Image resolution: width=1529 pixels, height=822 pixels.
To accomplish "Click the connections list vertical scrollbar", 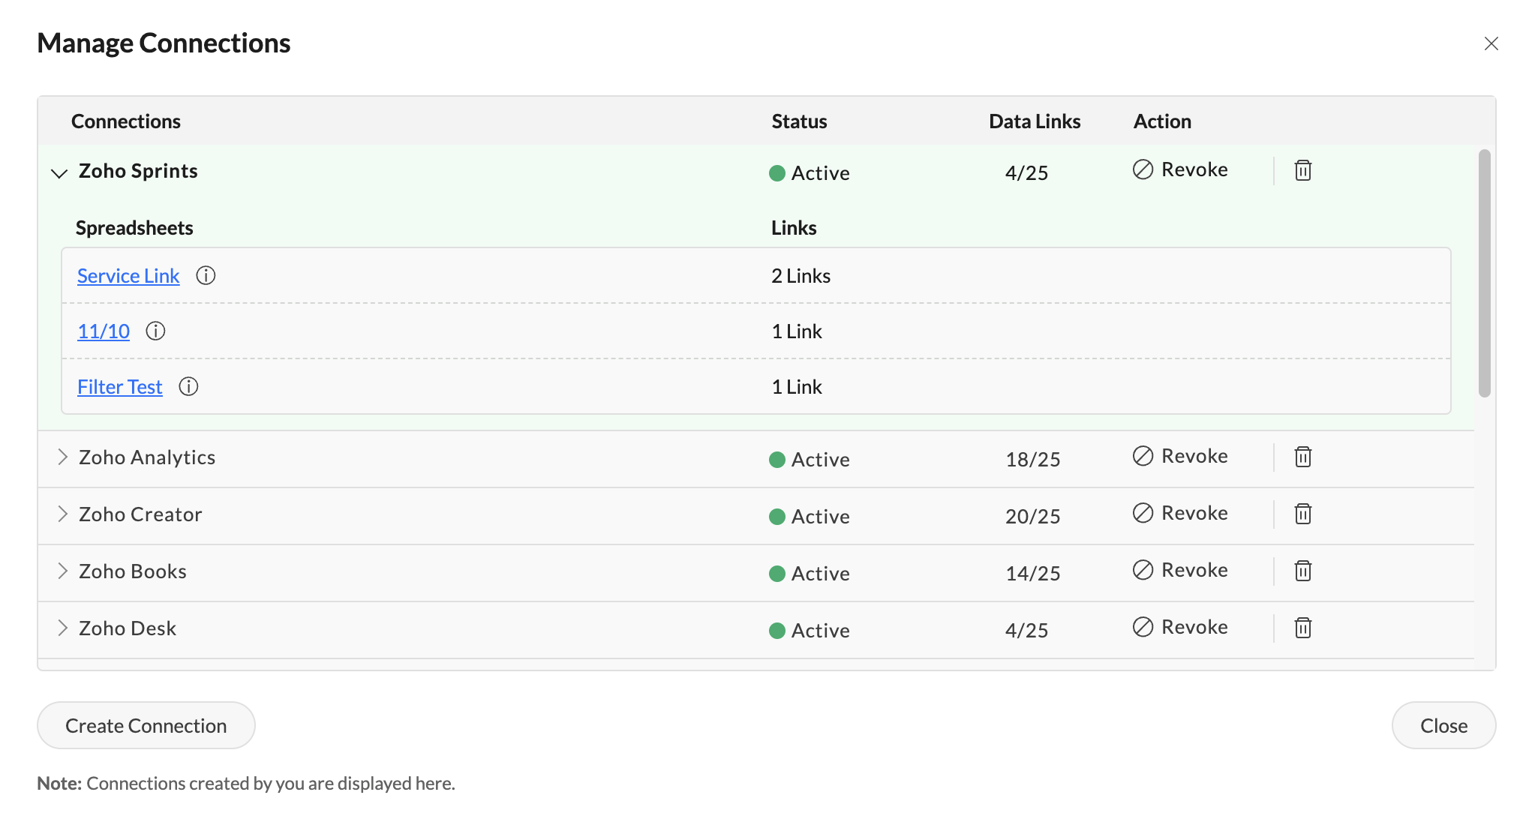I will click(x=1484, y=274).
